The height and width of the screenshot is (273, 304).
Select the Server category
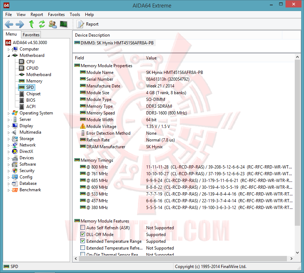[x=25, y=119]
